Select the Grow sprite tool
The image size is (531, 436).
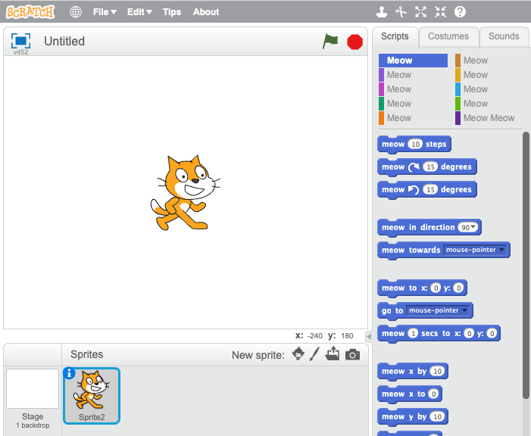420,12
